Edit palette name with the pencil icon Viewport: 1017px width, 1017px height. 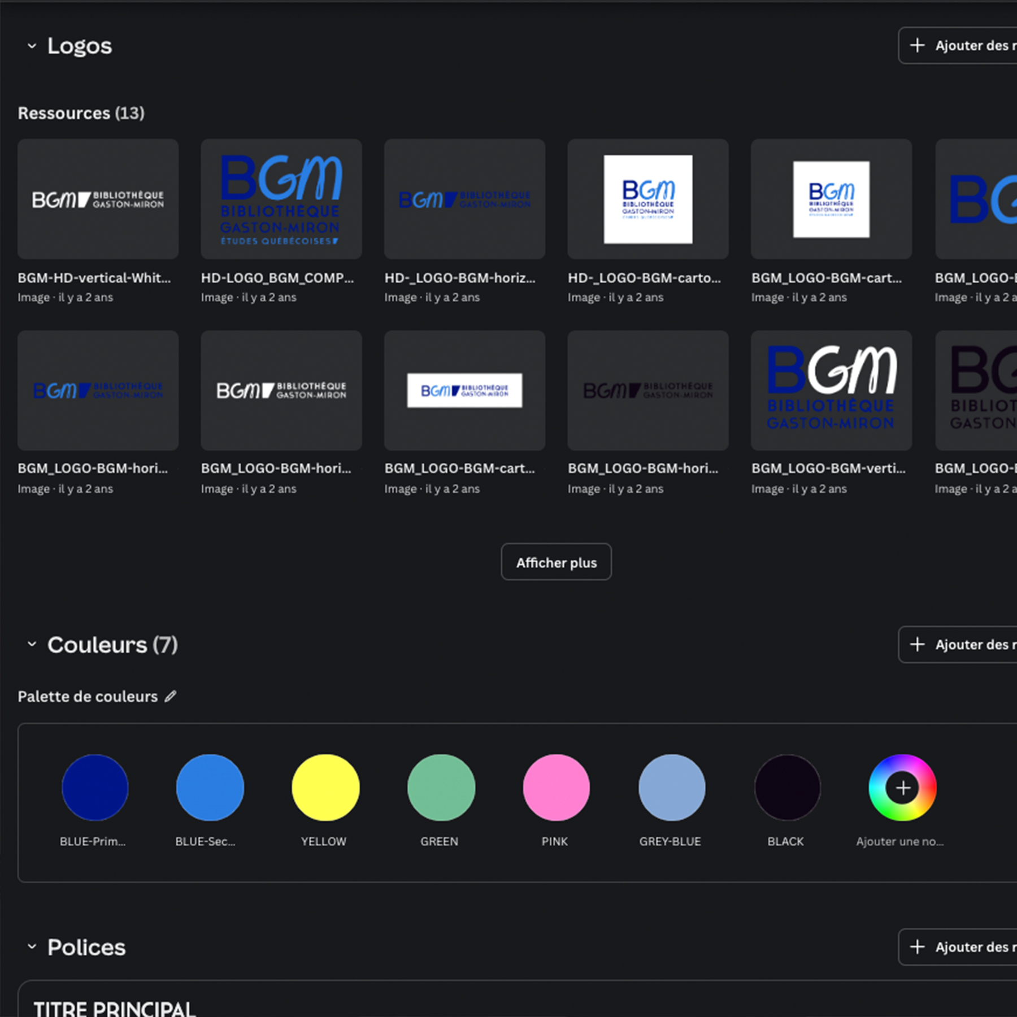[171, 697]
